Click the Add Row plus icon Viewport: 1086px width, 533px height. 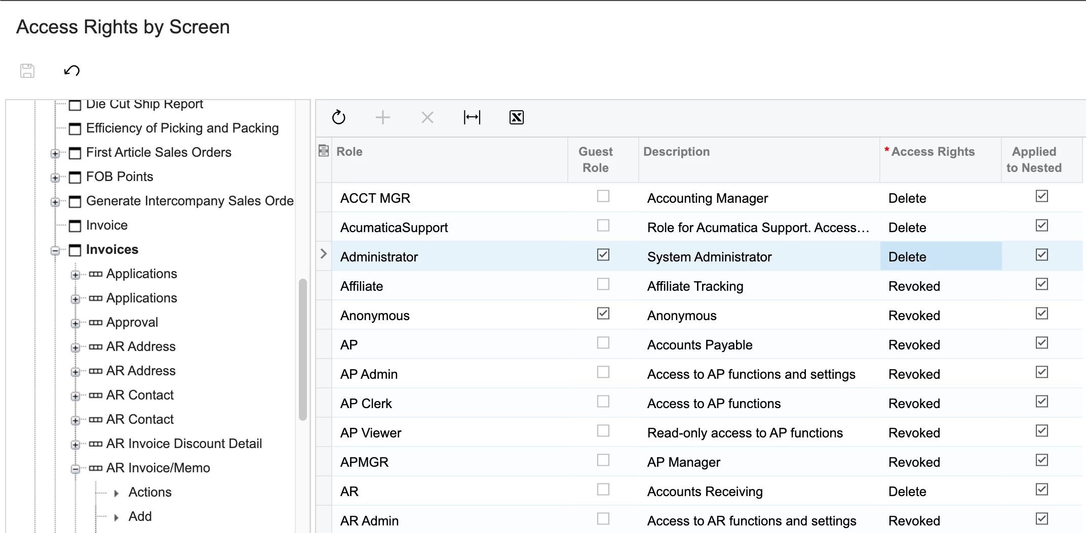382,118
